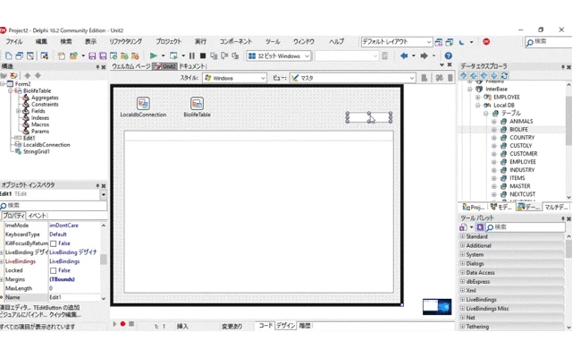The height and width of the screenshot is (358, 572).
Task: Close the Structure panel with X
Action: tap(104, 67)
